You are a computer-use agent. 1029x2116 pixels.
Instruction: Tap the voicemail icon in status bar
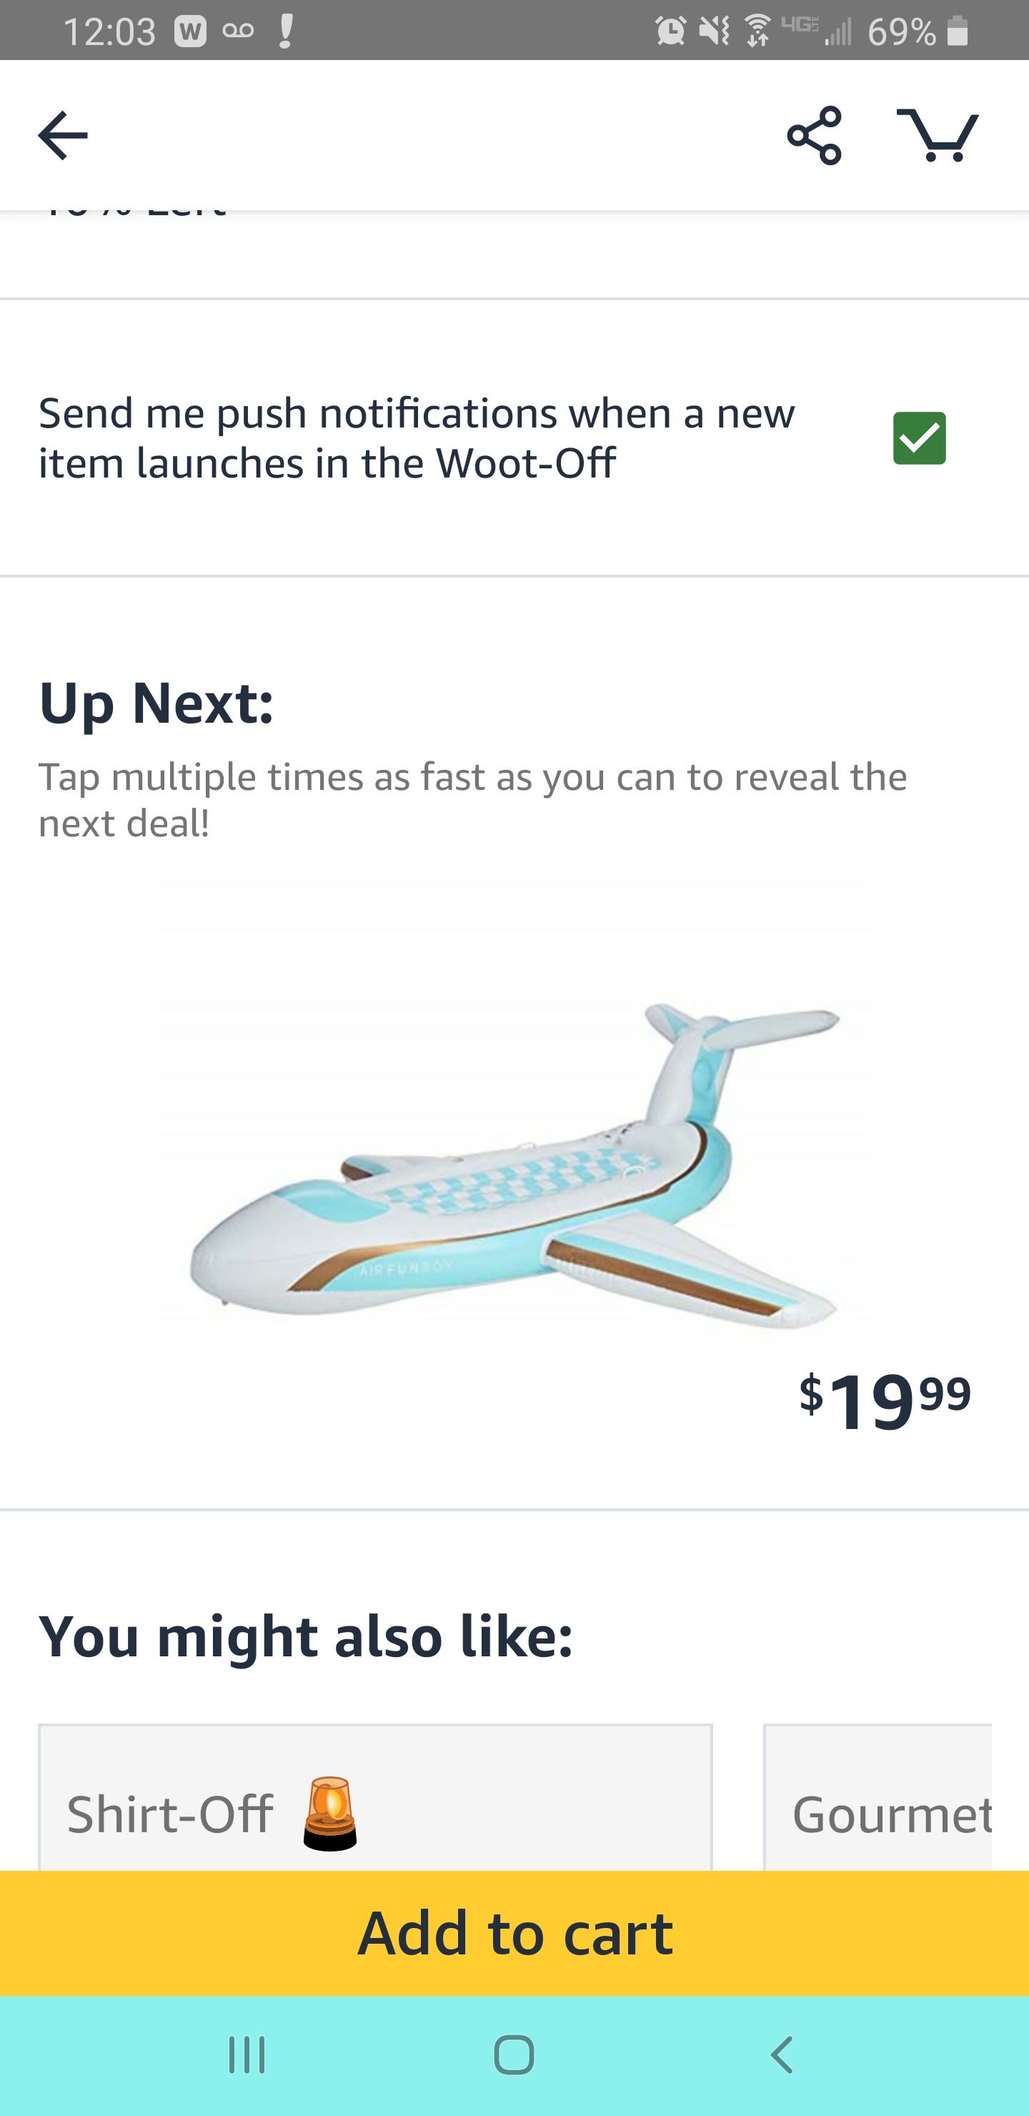(x=237, y=31)
